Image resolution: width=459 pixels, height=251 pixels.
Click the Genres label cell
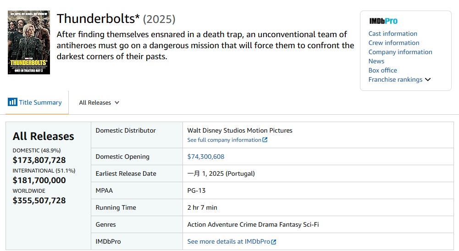(137, 225)
